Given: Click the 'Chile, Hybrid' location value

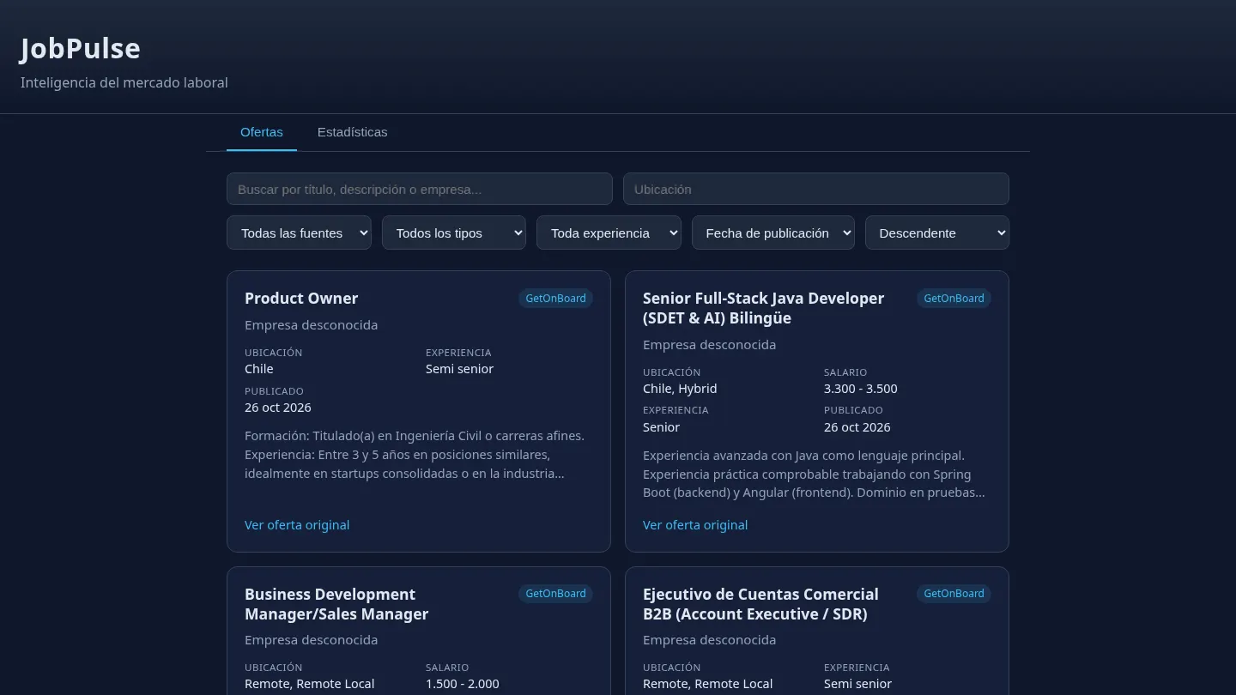Looking at the screenshot, I should (x=680, y=389).
